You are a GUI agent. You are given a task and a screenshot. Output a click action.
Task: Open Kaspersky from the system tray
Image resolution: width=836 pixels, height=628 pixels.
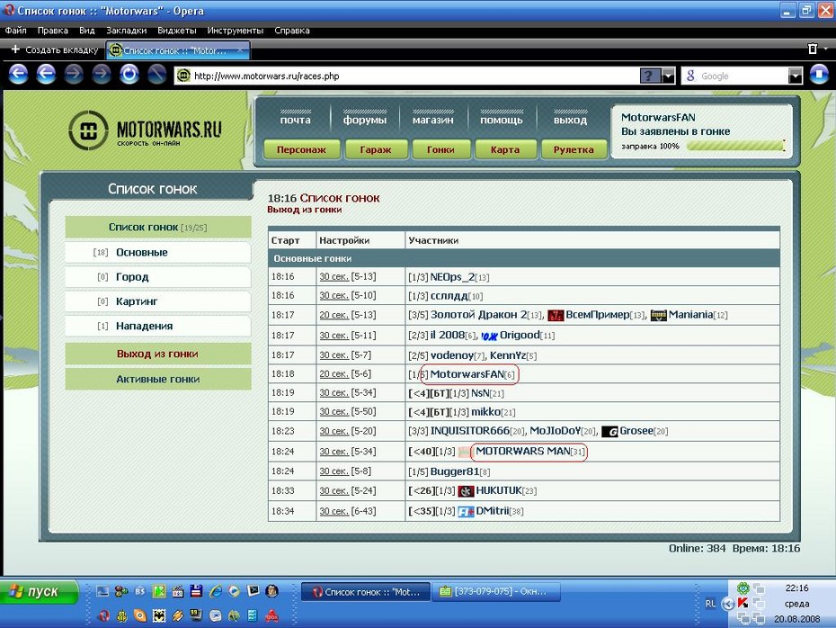click(743, 603)
